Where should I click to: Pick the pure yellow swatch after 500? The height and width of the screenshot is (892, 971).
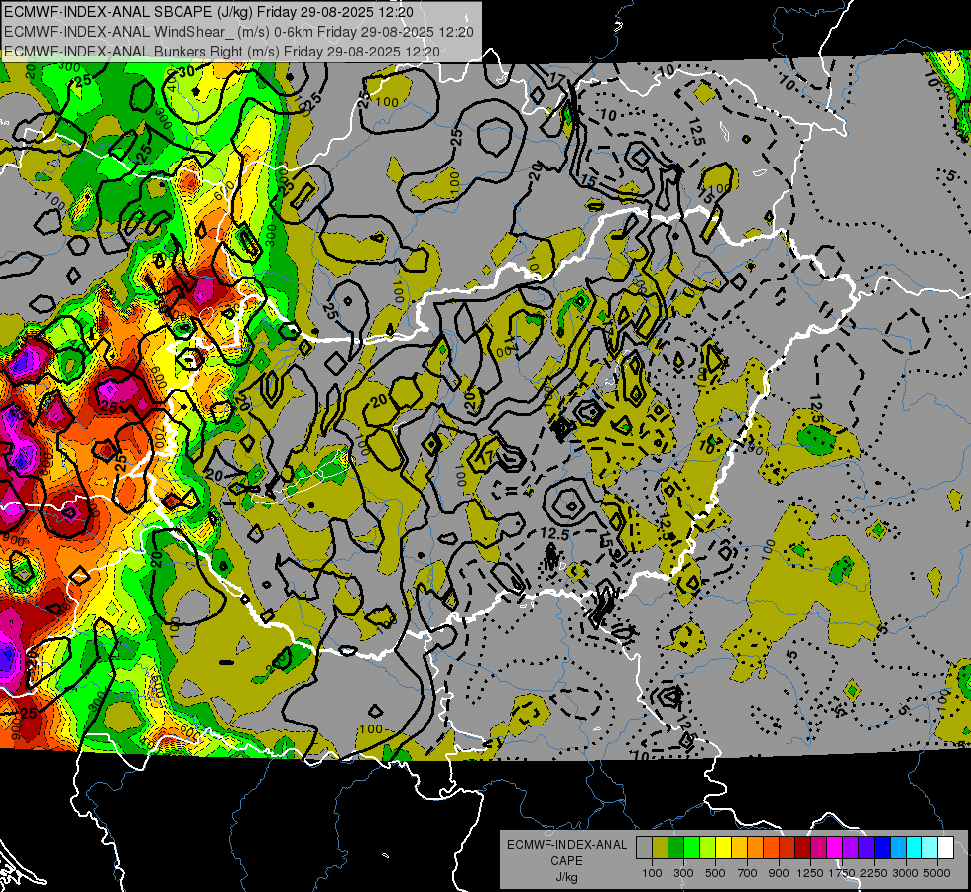point(723,847)
